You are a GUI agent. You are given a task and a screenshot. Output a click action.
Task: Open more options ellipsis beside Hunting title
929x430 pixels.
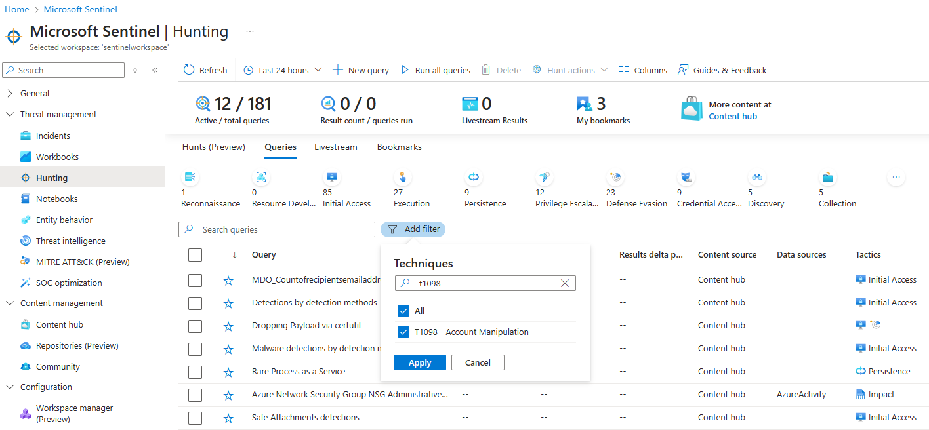250,31
